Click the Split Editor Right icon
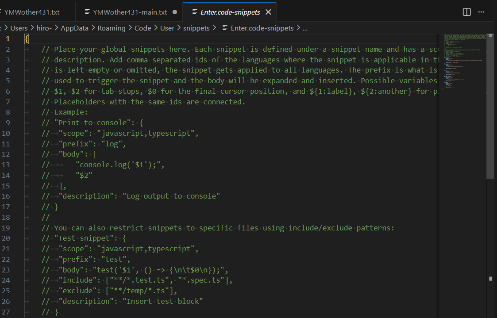497x318 pixels. pyautogui.click(x=466, y=12)
